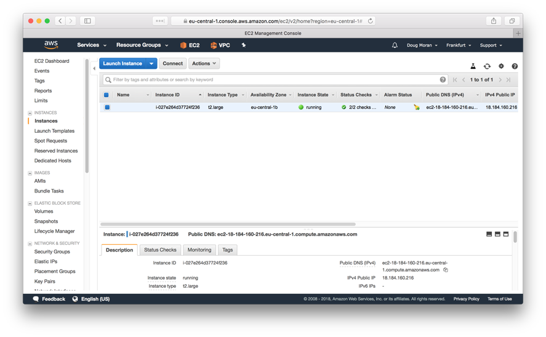Open the Doug Moran account menu
Viewport: 546px width, 337px height.
click(x=422, y=46)
